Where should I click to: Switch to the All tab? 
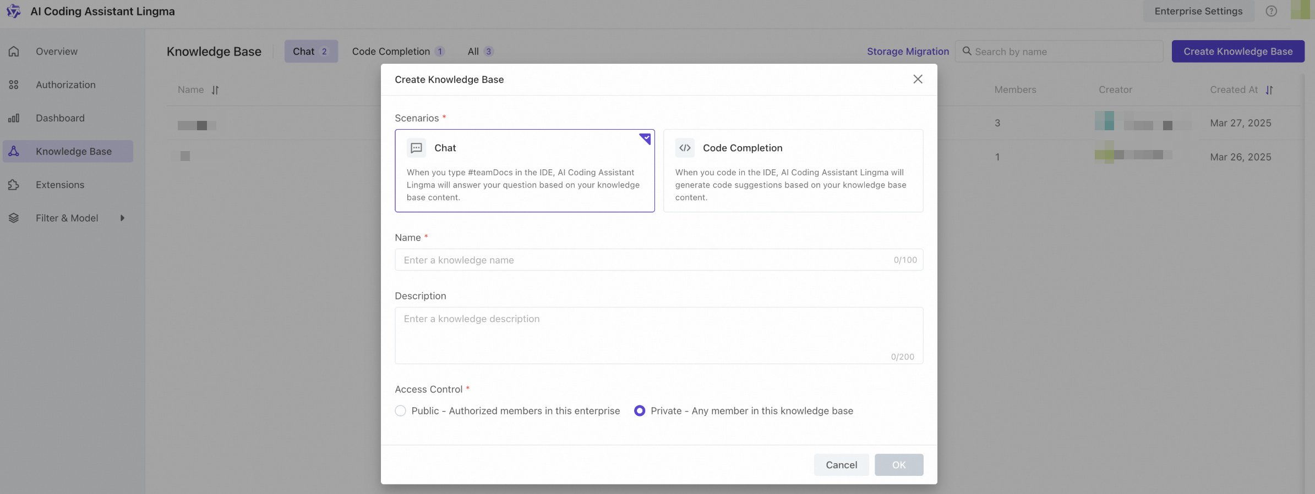tap(481, 51)
